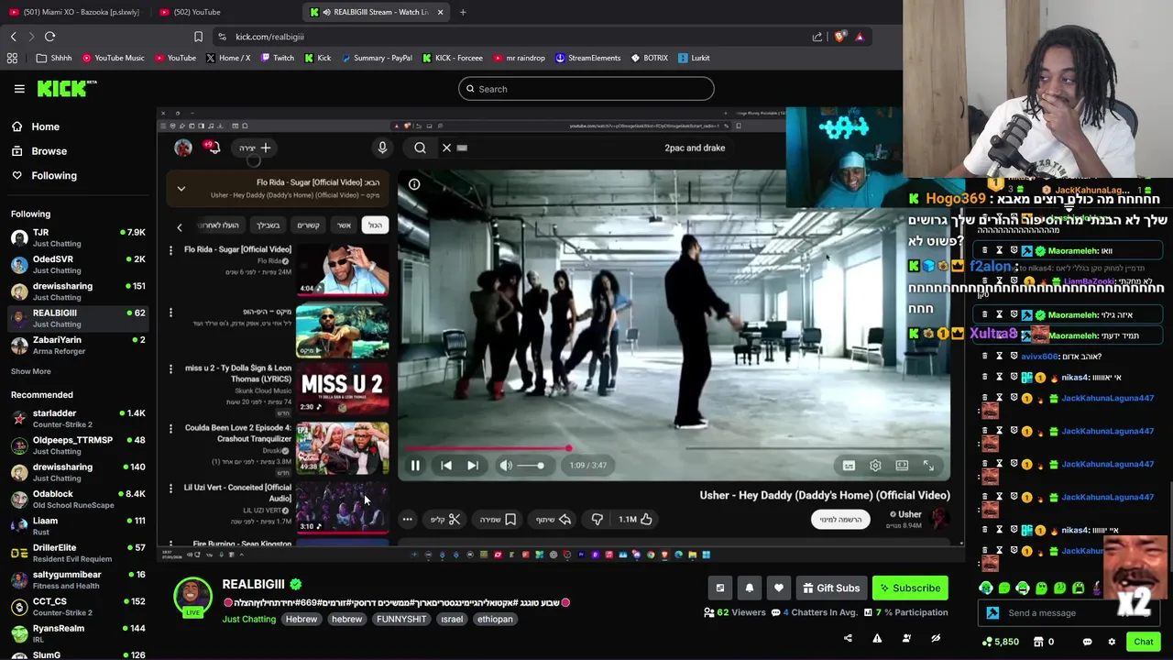
Task: Open options for Coulda Been Love row
Action: (x=170, y=428)
